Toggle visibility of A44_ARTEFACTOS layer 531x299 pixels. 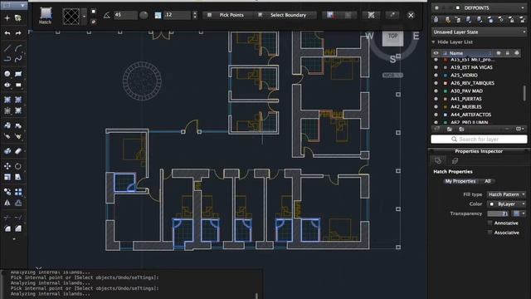(436, 115)
